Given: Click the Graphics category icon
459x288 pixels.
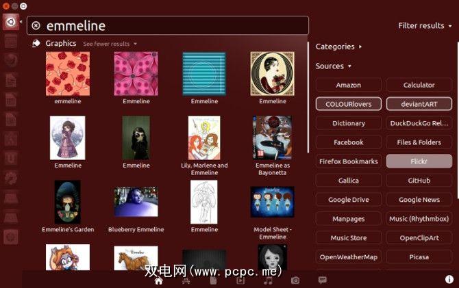Looking at the screenshot, I should click(36, 43).
